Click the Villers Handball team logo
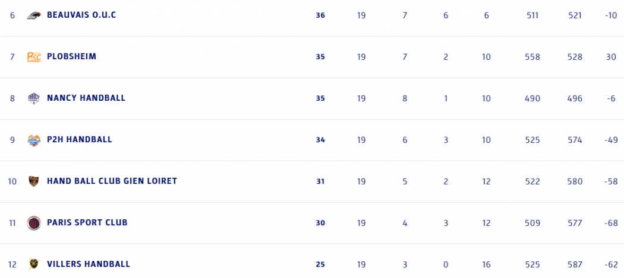624x278 pixels. [x=34, y=264]
